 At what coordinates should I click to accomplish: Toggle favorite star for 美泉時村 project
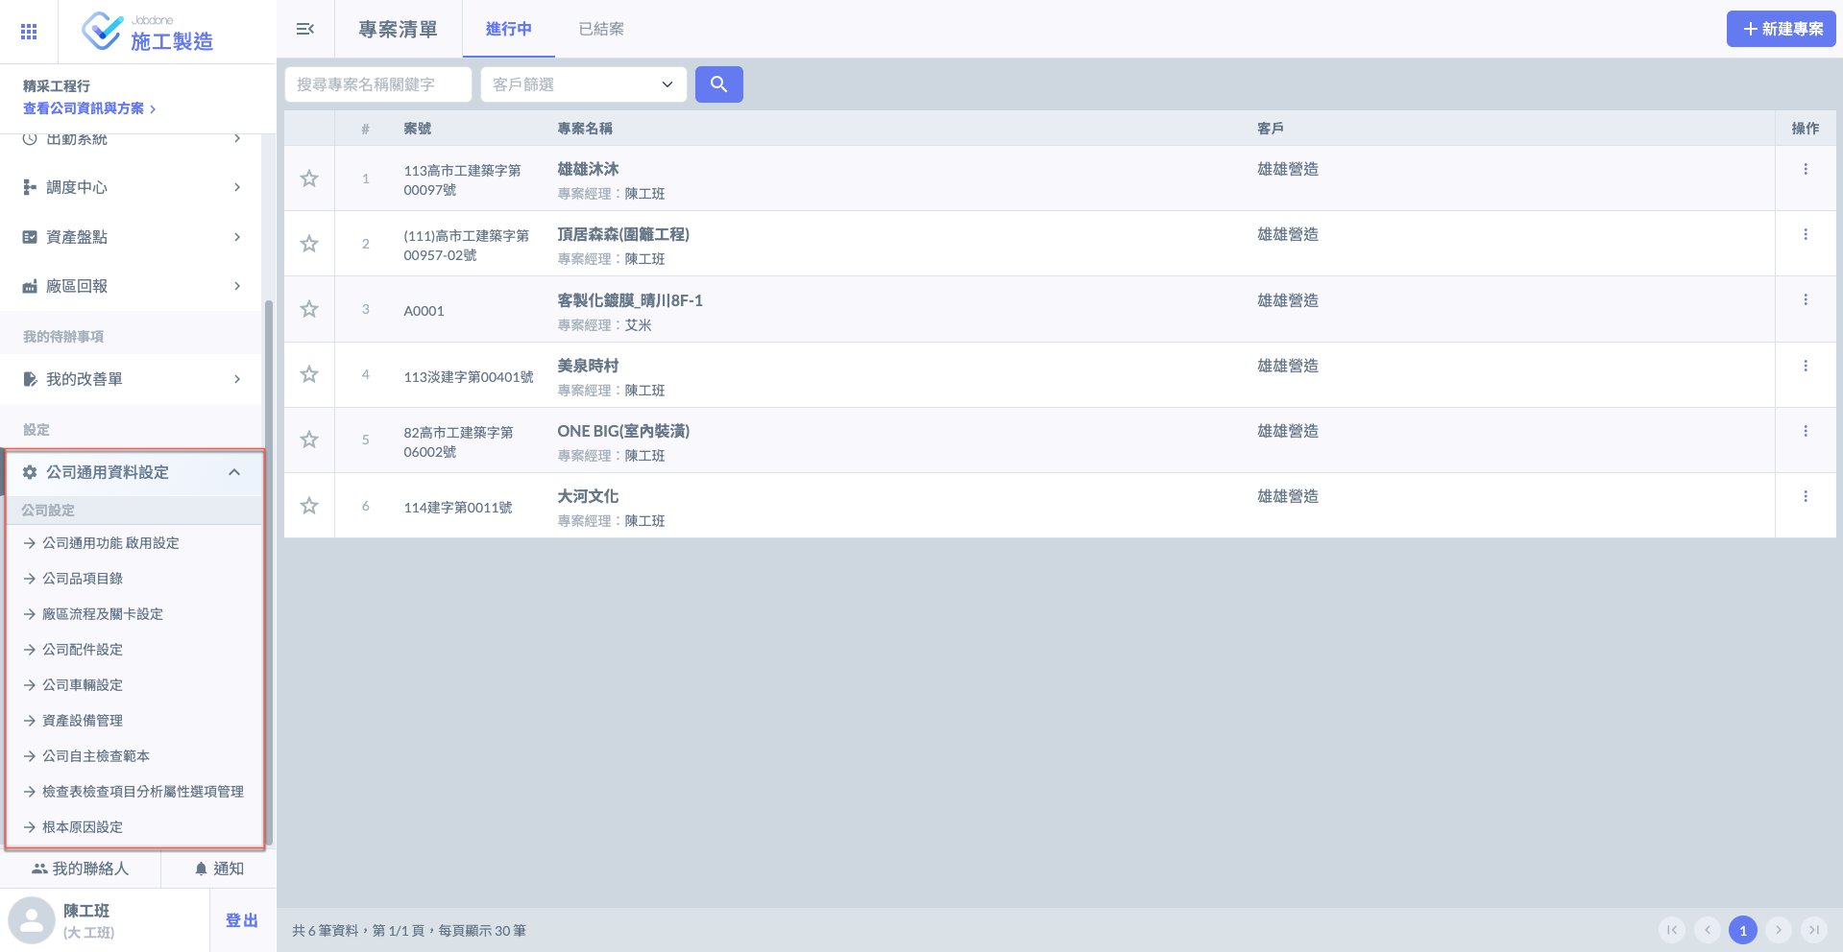(x=309, y=374)
